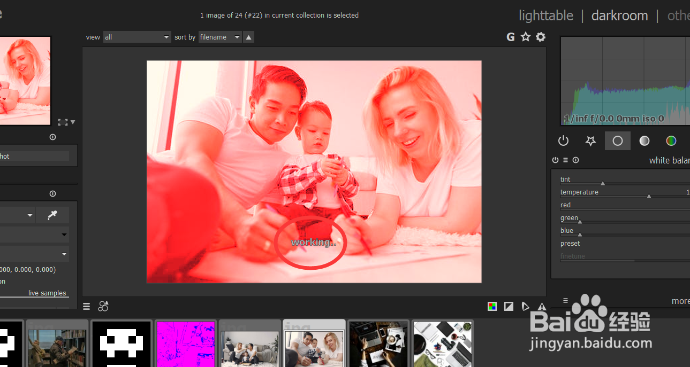Toggle navigation zoom fit icon
690x367 pixels.
click(x=63, y=122)
